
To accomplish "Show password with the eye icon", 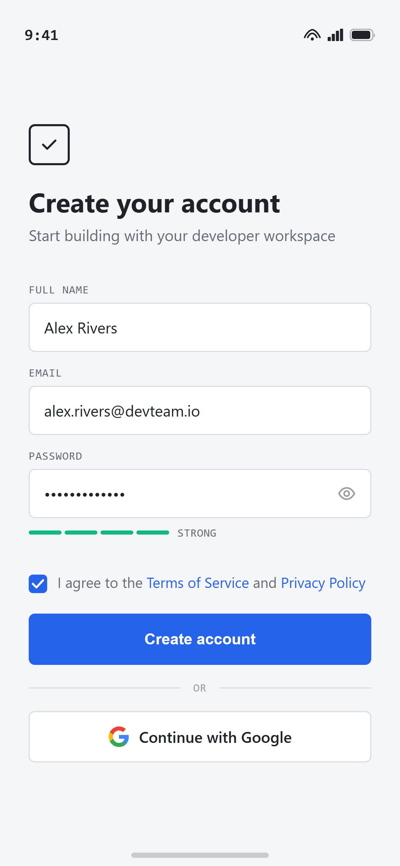I will click(347, 494).
